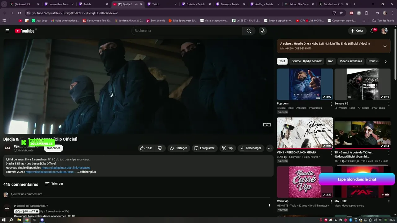
Task: Go back in browser history
Action: click(5, 13)
